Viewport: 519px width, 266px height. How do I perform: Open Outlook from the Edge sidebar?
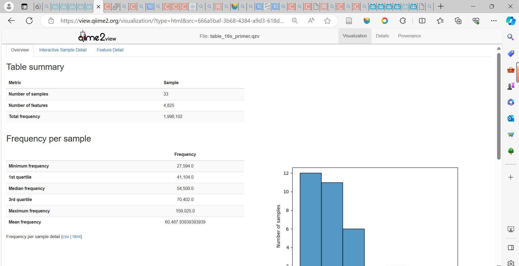[511, 119]
